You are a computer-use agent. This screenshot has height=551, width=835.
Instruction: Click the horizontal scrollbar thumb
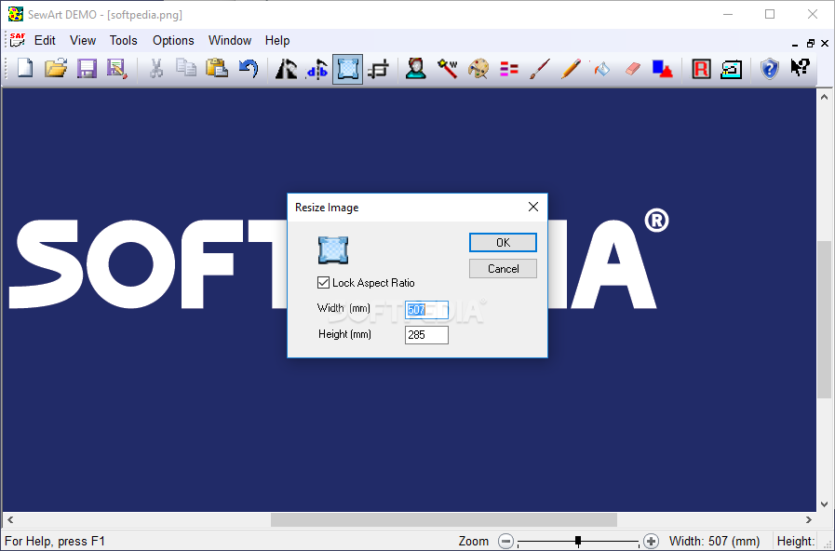pos(444,519)
